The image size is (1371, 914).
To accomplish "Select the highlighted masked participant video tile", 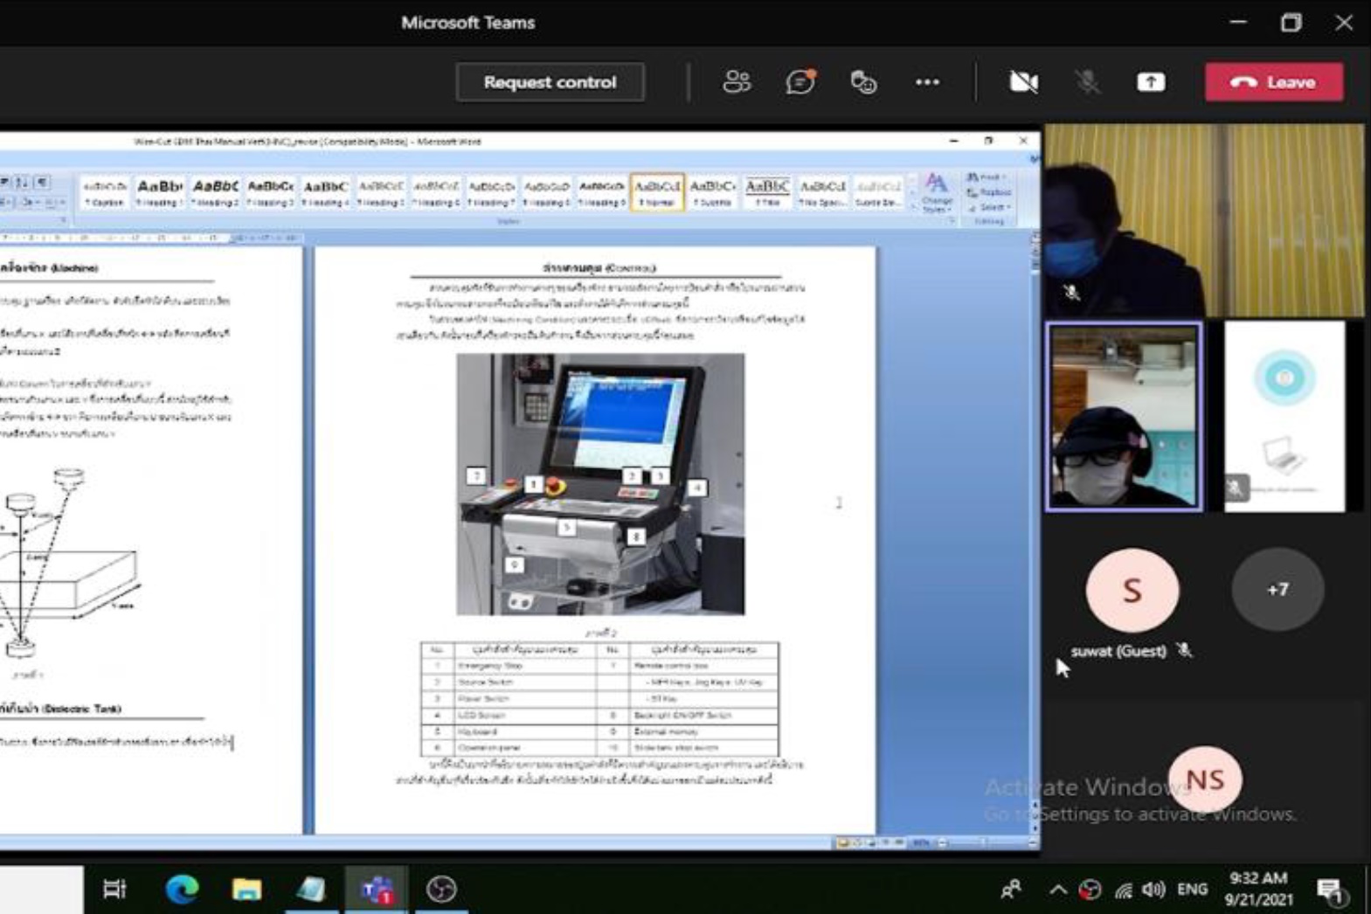I will 1125,416.
